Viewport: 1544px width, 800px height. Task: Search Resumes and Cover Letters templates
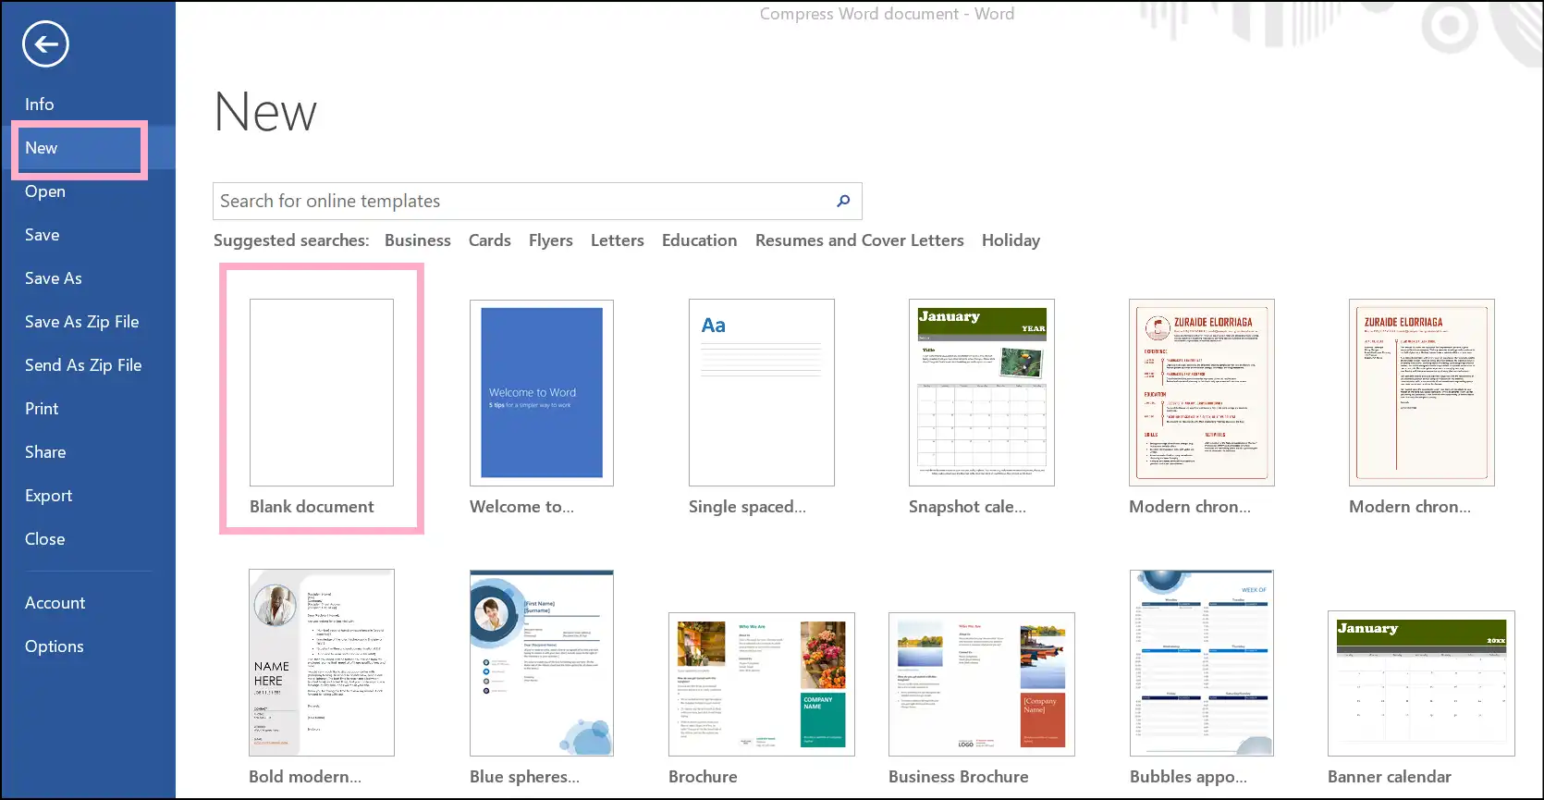(860, 240)
